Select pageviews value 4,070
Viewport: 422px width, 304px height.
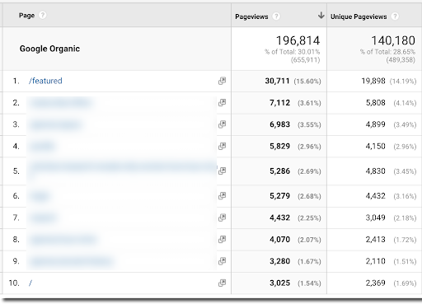[x=279, y=240]
